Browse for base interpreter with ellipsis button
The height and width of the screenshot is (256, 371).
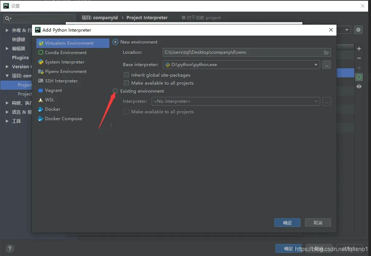point(327,65)
